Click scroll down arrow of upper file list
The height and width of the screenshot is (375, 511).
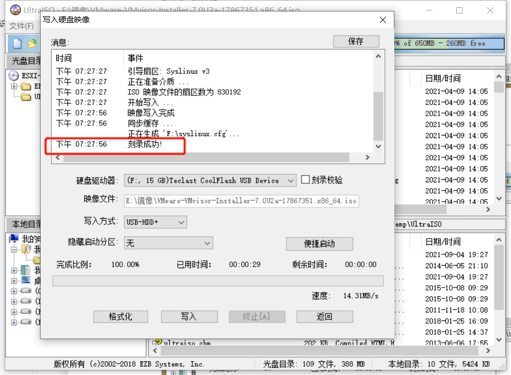[x=498, y=198]
